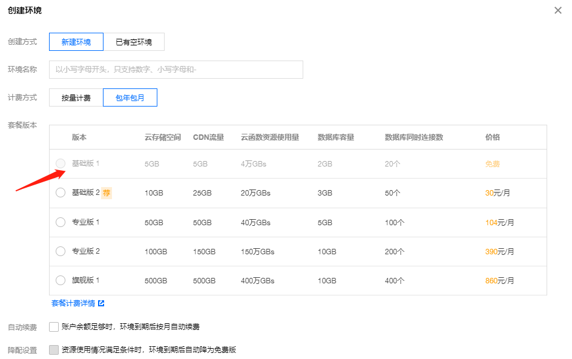Click the 860元/月 price of 旗舰版 1
Image resolution: width=572 pixels, height=359 pixels.
tap(499, 281)
